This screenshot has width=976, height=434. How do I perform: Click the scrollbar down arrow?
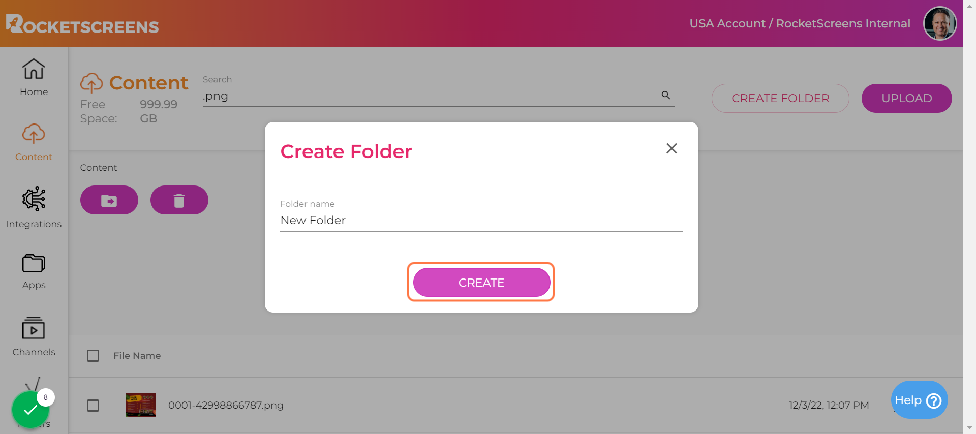coord(969,428)
